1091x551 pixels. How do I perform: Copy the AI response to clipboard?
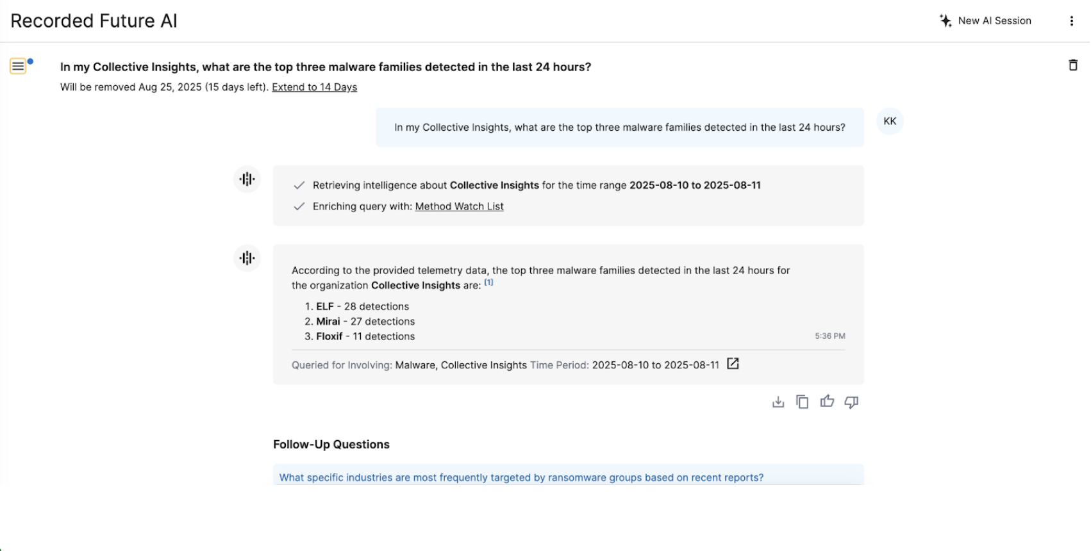pos(802,402)
